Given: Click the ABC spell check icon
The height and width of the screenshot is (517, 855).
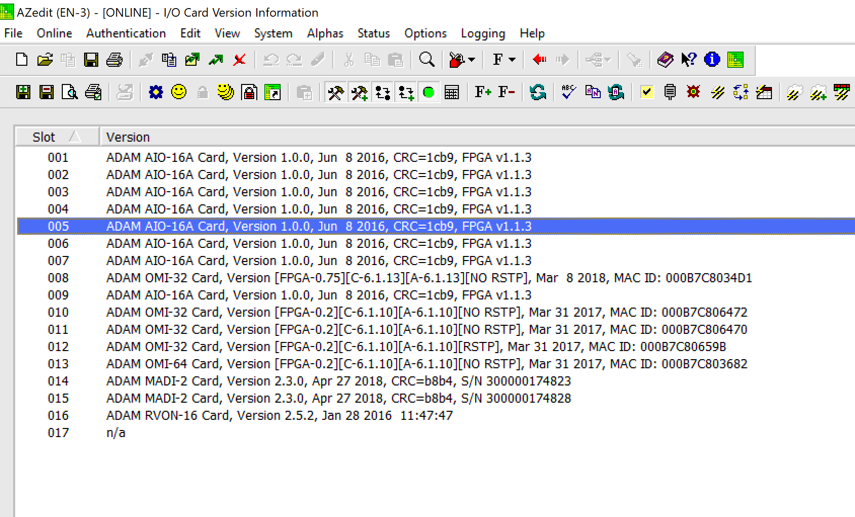Looking at the screenshot, I should point(569,92).
